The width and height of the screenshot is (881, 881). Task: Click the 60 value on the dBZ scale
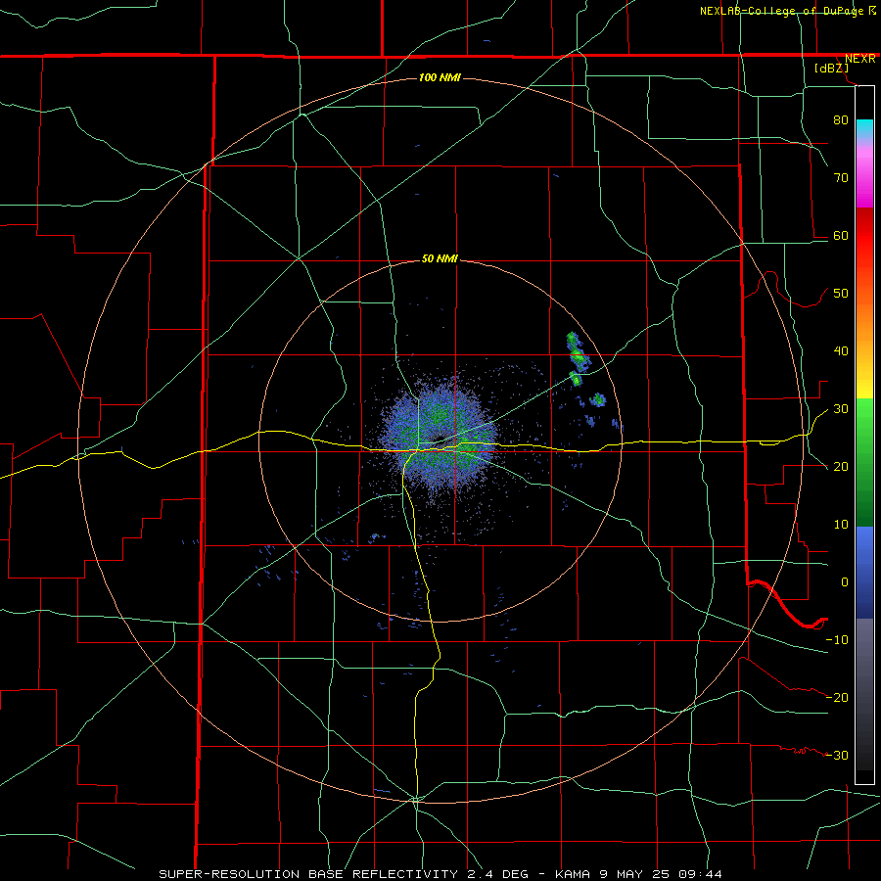(841, 235)
